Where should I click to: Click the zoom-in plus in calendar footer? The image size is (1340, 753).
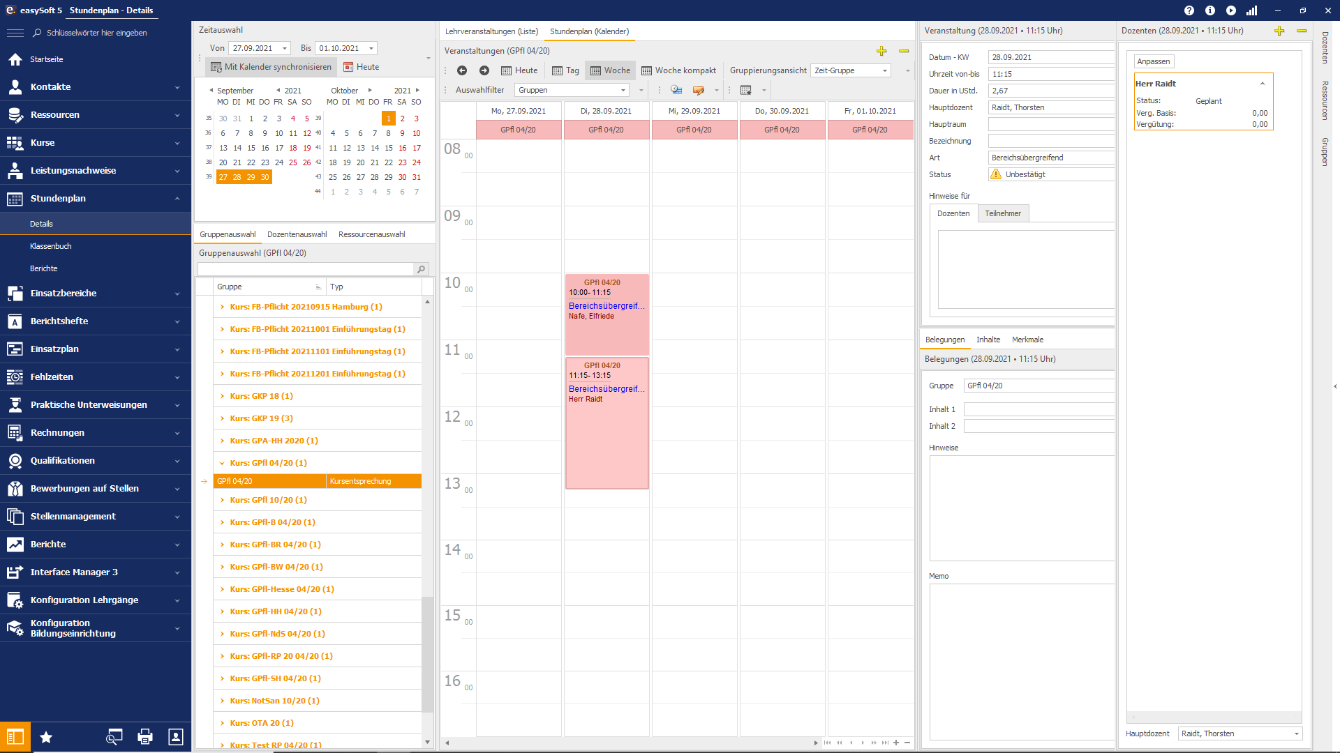(x=896, y=743)
